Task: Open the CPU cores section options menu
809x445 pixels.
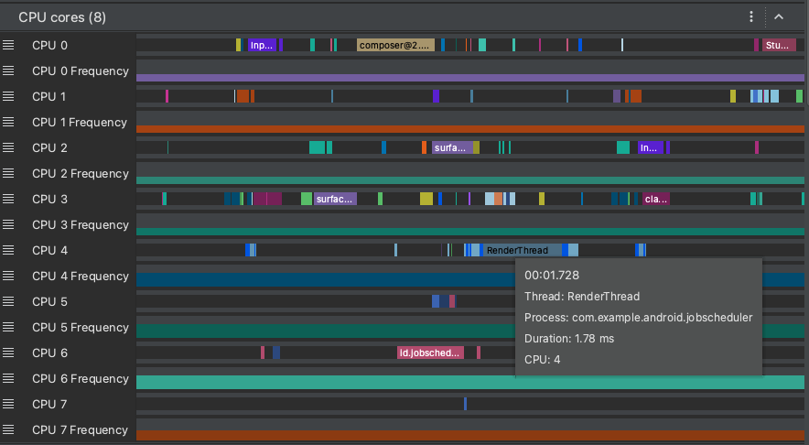Action: (x=751, y=16)
